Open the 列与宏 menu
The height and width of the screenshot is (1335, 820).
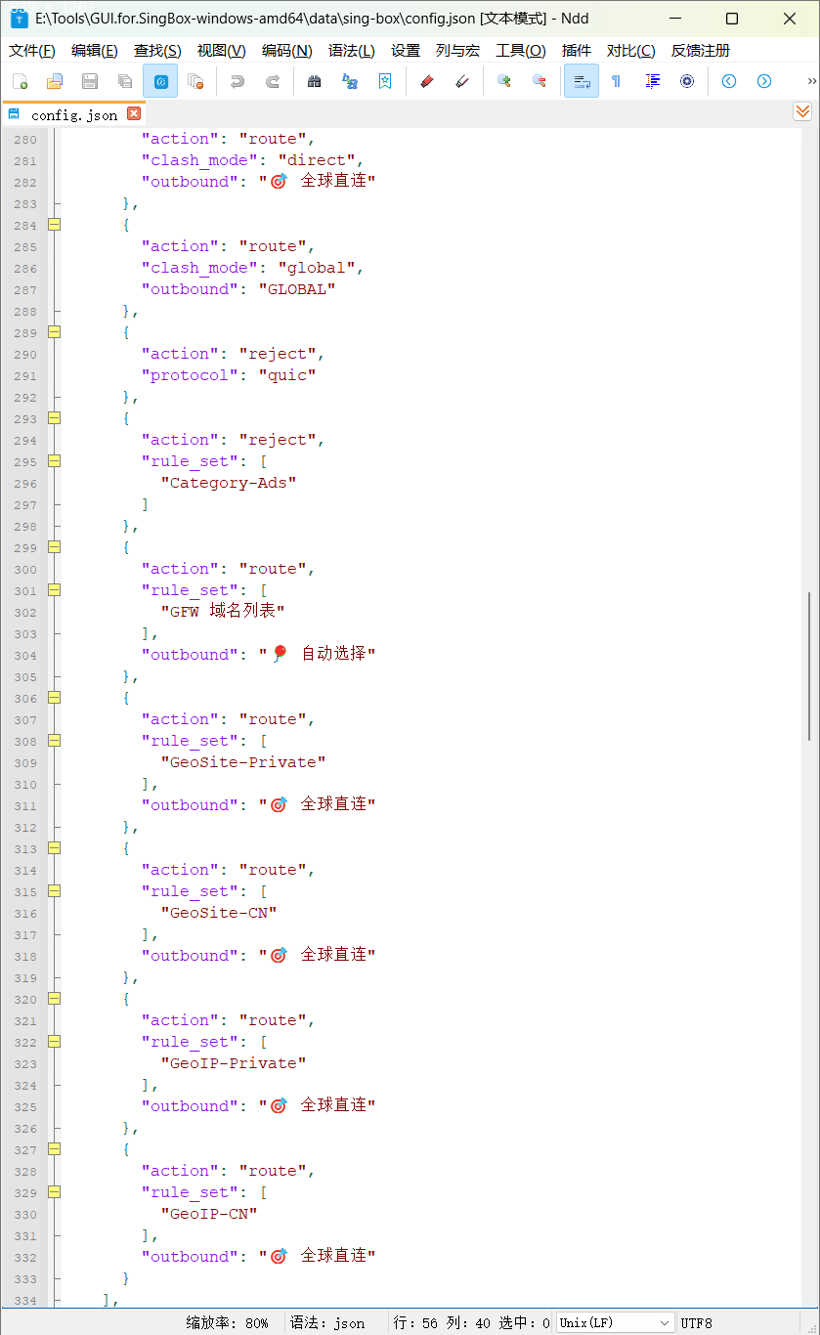[457, 51]
